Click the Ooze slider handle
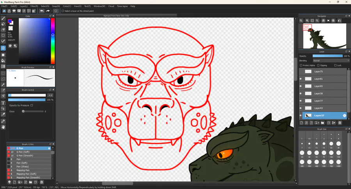 23,111
